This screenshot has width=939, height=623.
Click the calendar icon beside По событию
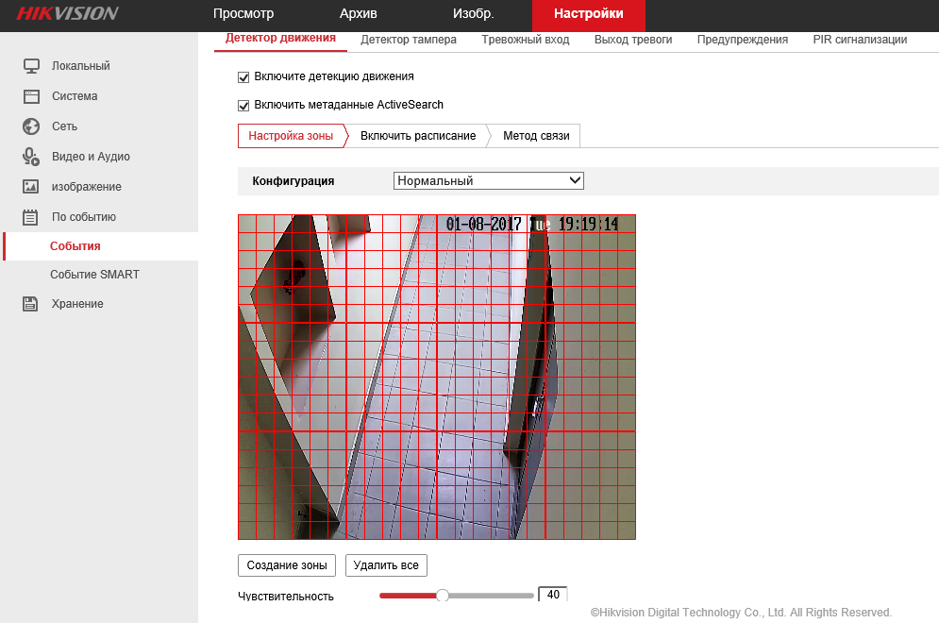[30, 217]
